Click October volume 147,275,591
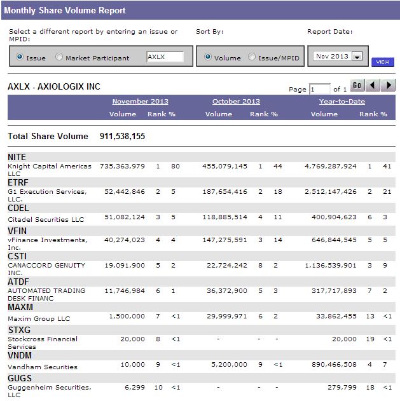 pos(225,240)
